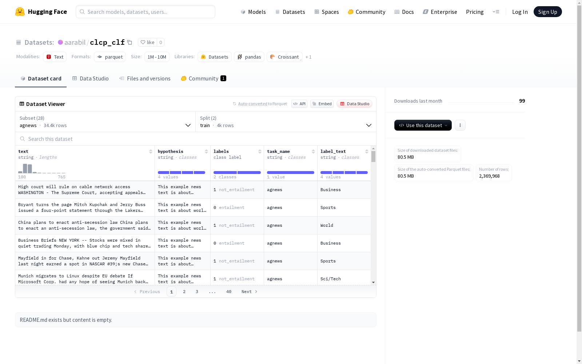Open the navigation overflow menu icon

(496, 12)
